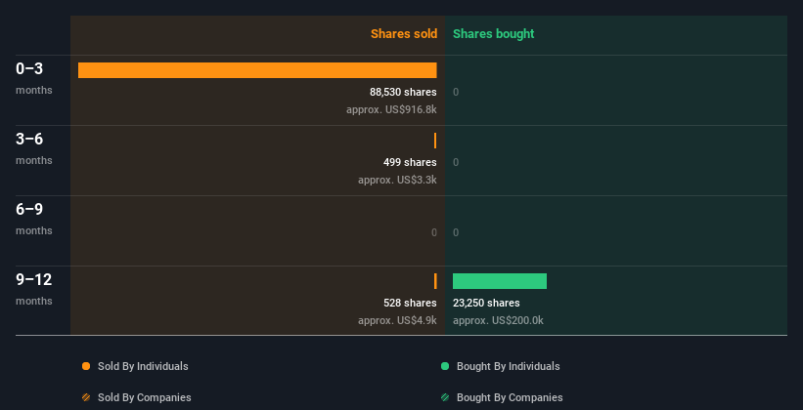
Task: Click the striped Sold By Companies legend icon
Action: 86,397
